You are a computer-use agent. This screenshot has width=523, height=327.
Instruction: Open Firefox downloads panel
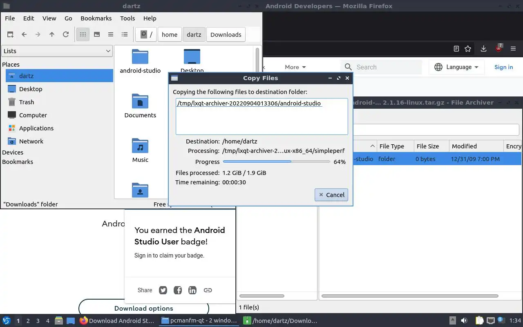tap(483, 49)
